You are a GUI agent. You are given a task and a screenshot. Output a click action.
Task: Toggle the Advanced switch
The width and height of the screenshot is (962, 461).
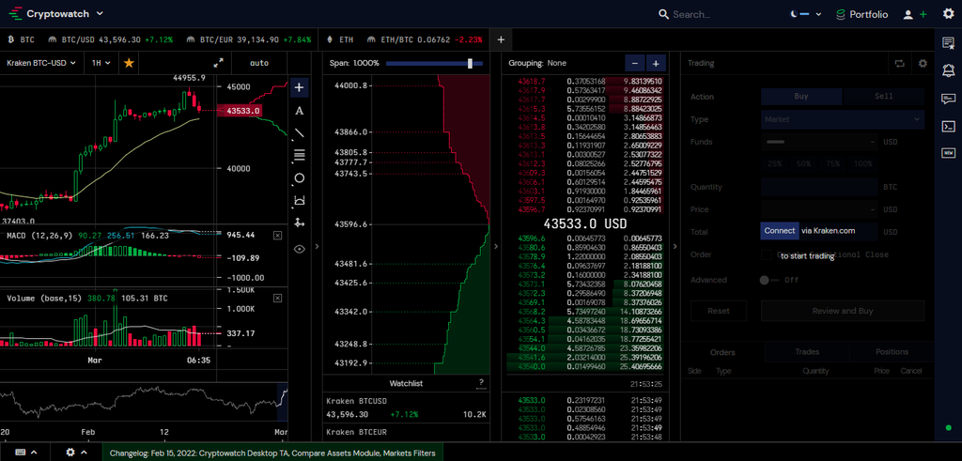(x=768, y=280)
